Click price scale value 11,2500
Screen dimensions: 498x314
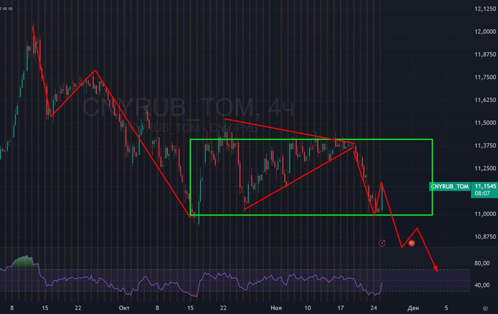click(x=485, y=168)
